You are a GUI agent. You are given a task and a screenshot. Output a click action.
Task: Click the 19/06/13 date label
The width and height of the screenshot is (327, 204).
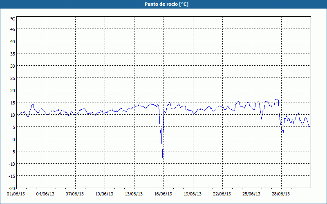tap(193, 194)
